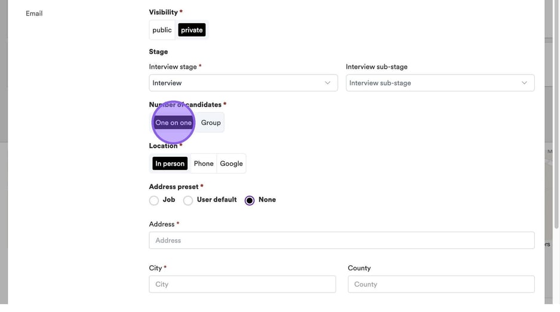Screen dimensions: 560x312
Task: Set location to Google
Action: [231, 163]
